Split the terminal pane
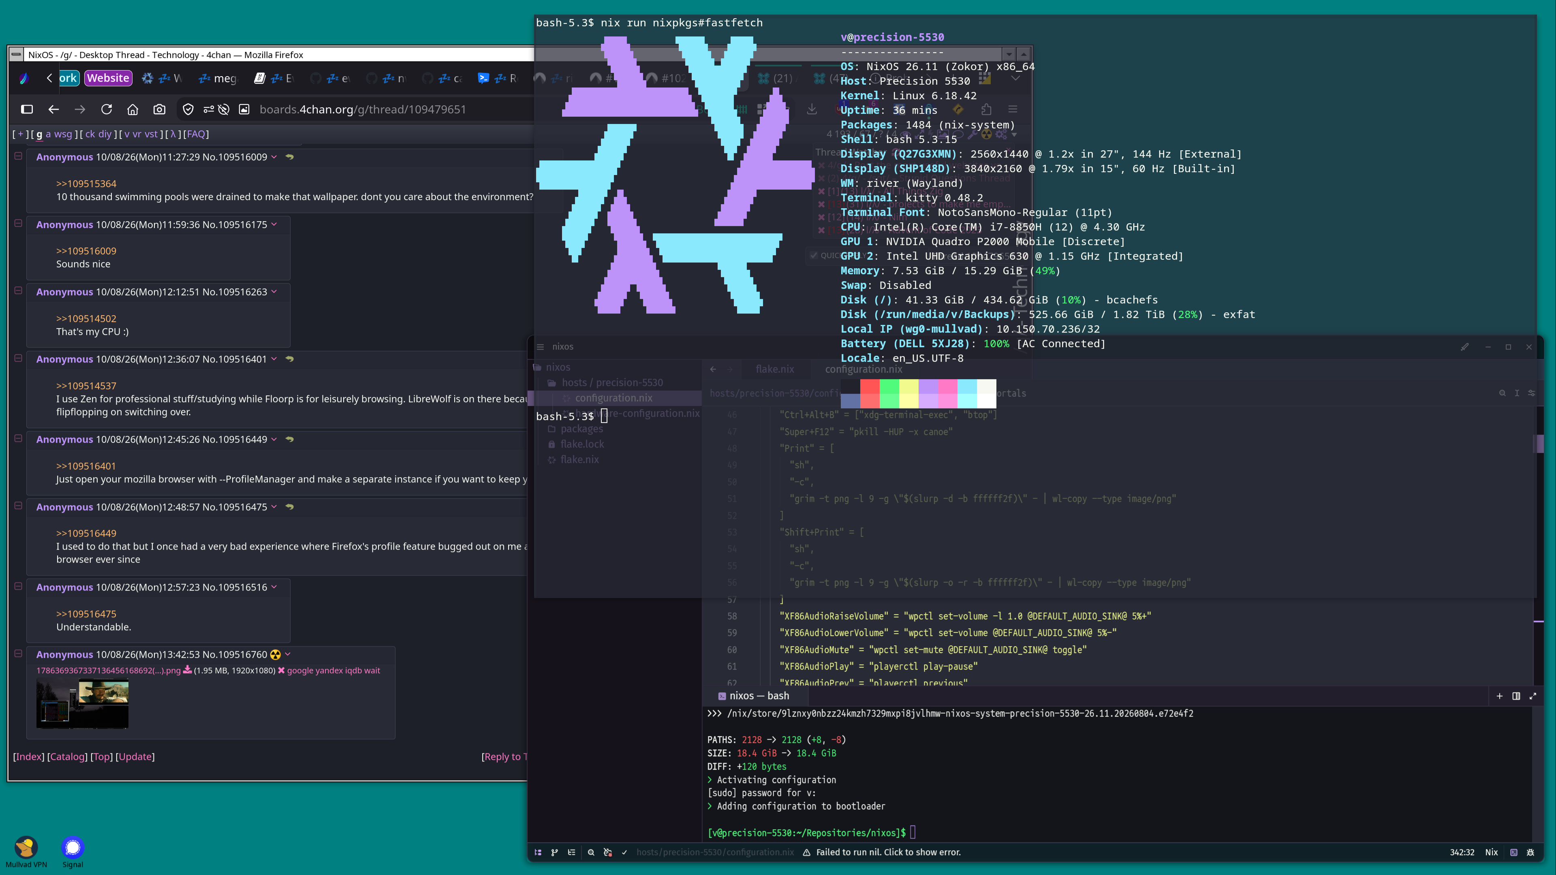1556x875 pixels. click(x=1516, y=696)
